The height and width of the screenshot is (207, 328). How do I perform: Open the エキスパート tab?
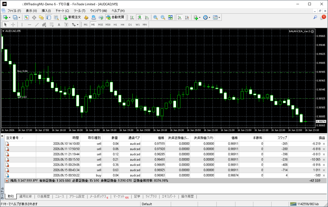click(169, 196)
